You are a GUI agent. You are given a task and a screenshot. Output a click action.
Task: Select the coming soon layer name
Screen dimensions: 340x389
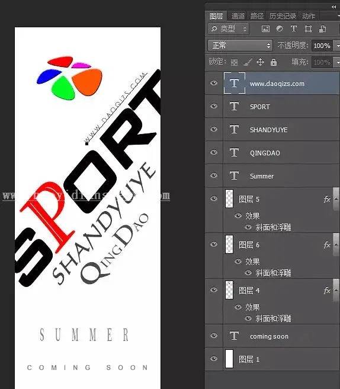coord(269,336)
